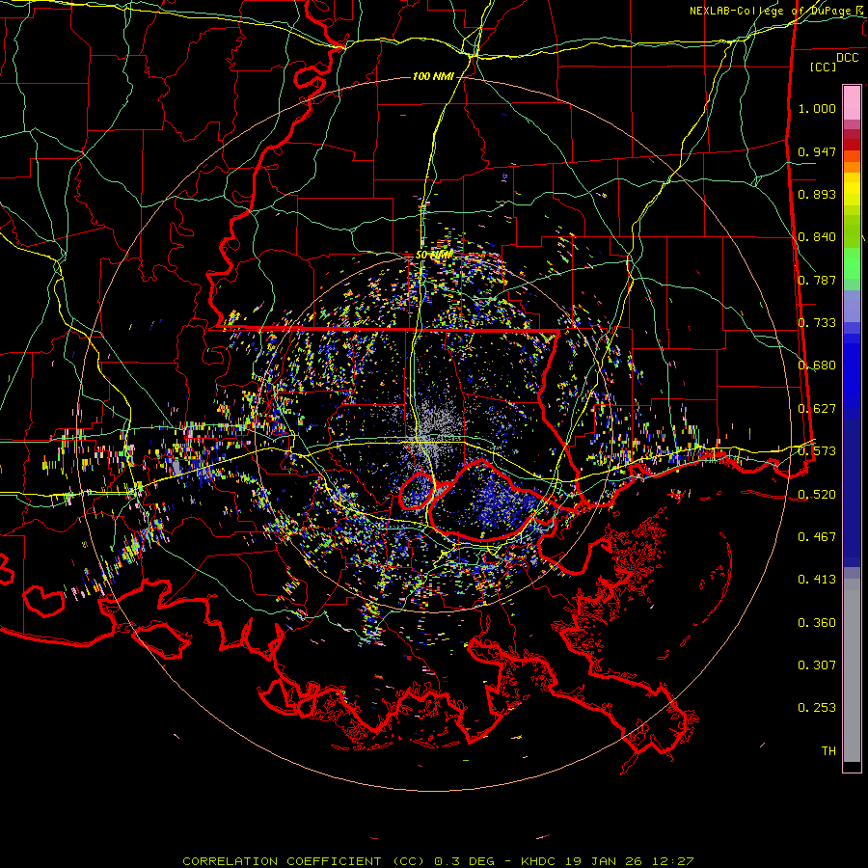Image resolution: width=868 pixels, height=868 pixels.
Task: Click the 0.467 value on color scale
Action: click(817, 537)
